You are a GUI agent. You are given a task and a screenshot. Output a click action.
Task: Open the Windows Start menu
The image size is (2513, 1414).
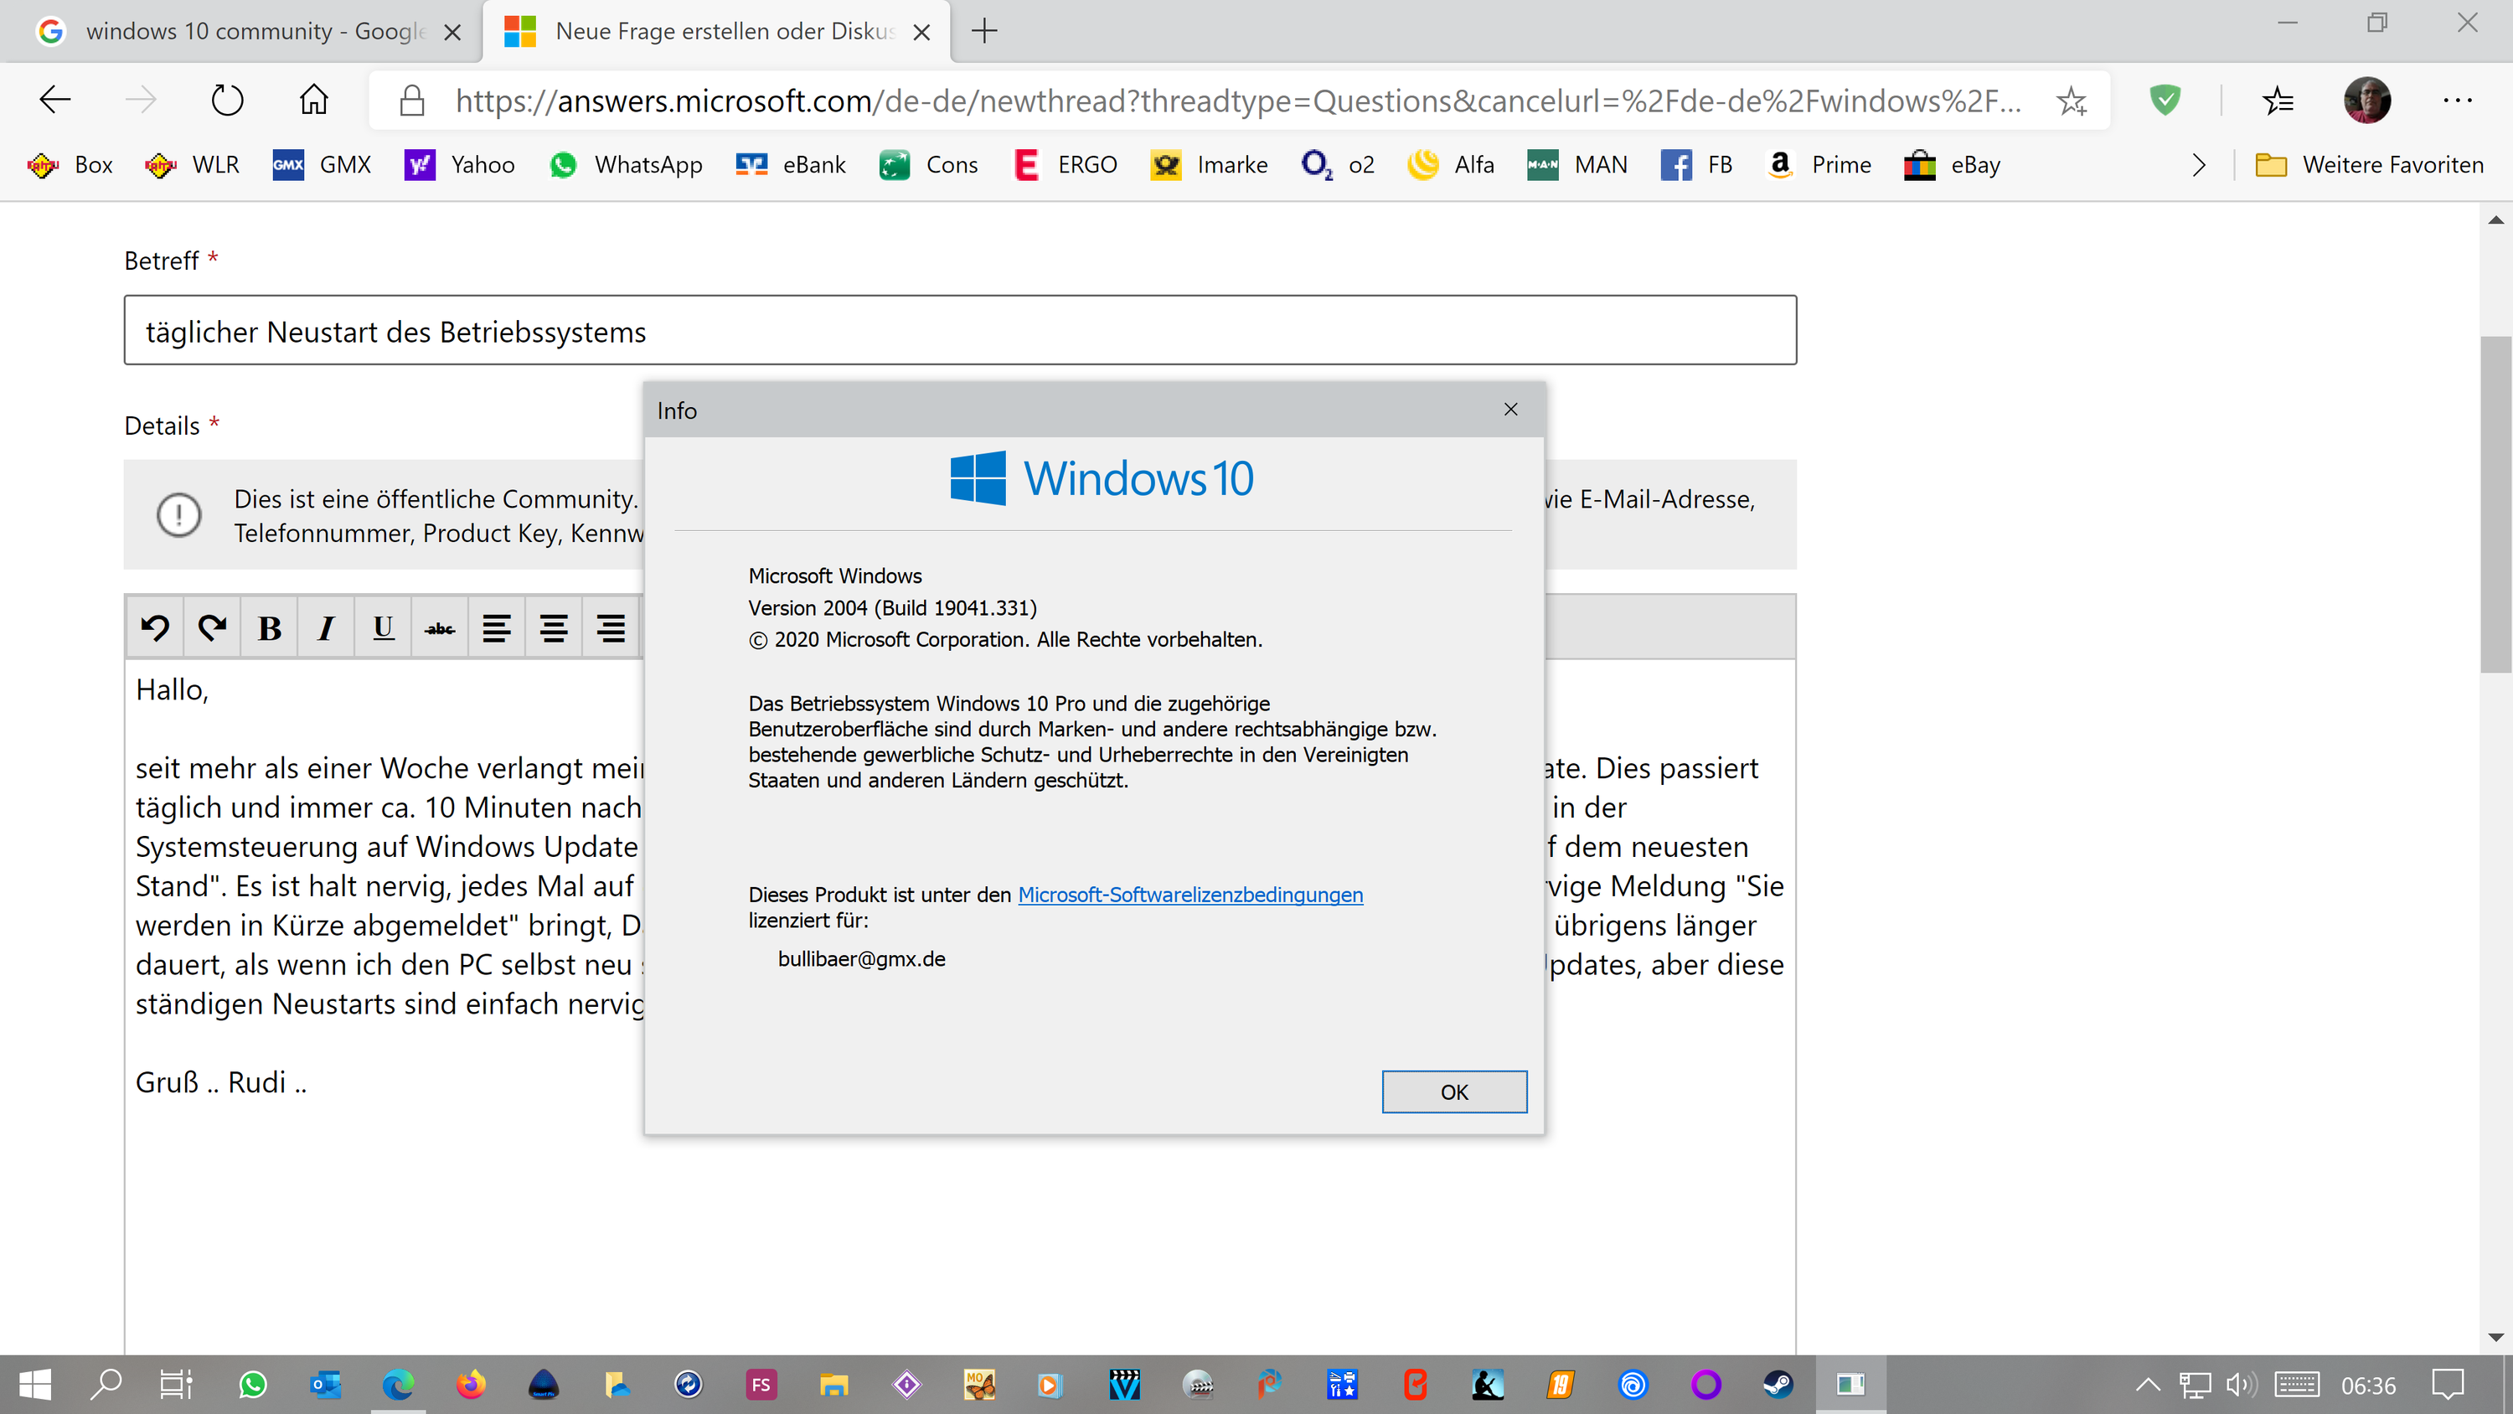35,1384
